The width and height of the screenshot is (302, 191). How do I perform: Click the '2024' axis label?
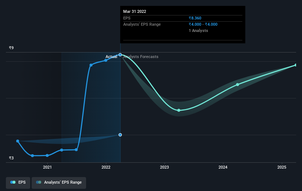click(223, 167)
